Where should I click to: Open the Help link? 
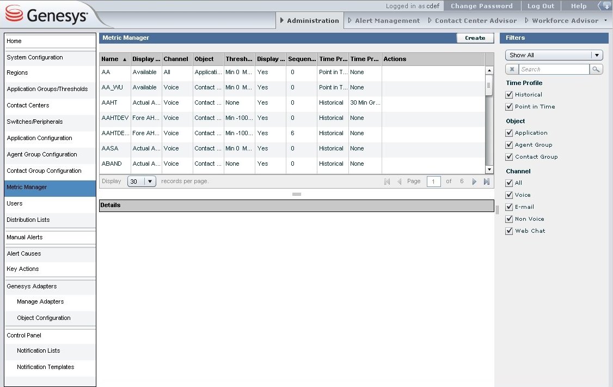tap(579, 6)
